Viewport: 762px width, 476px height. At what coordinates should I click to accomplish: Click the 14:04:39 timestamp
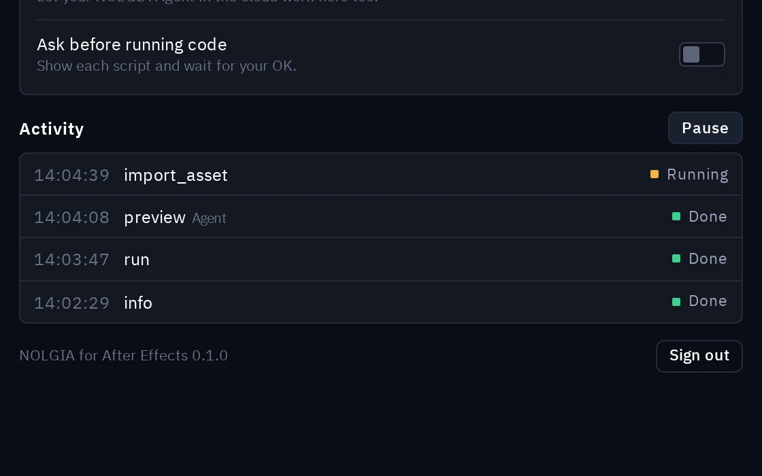(x=72, y=175)
